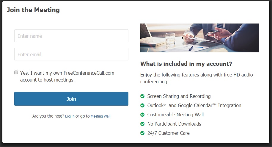This screenshot has width=272, height=147.
Task: Check the own FreeConferenceCall.com account checkbox
Action: [16, 72]
